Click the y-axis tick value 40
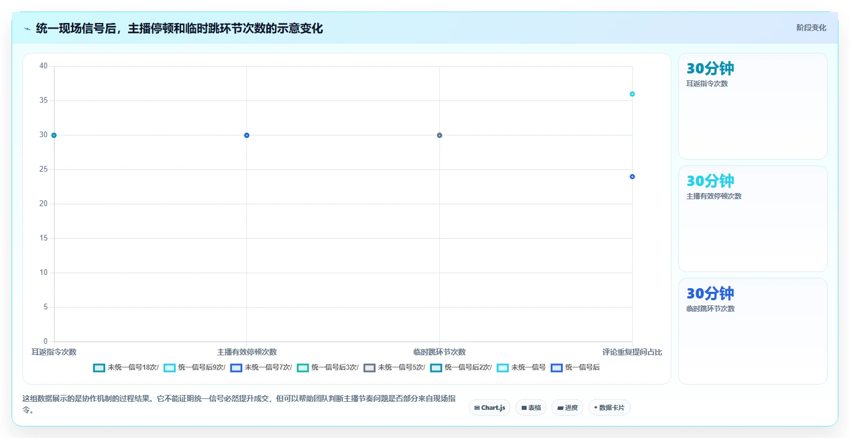The image size is (850, 438). point(44,66)
